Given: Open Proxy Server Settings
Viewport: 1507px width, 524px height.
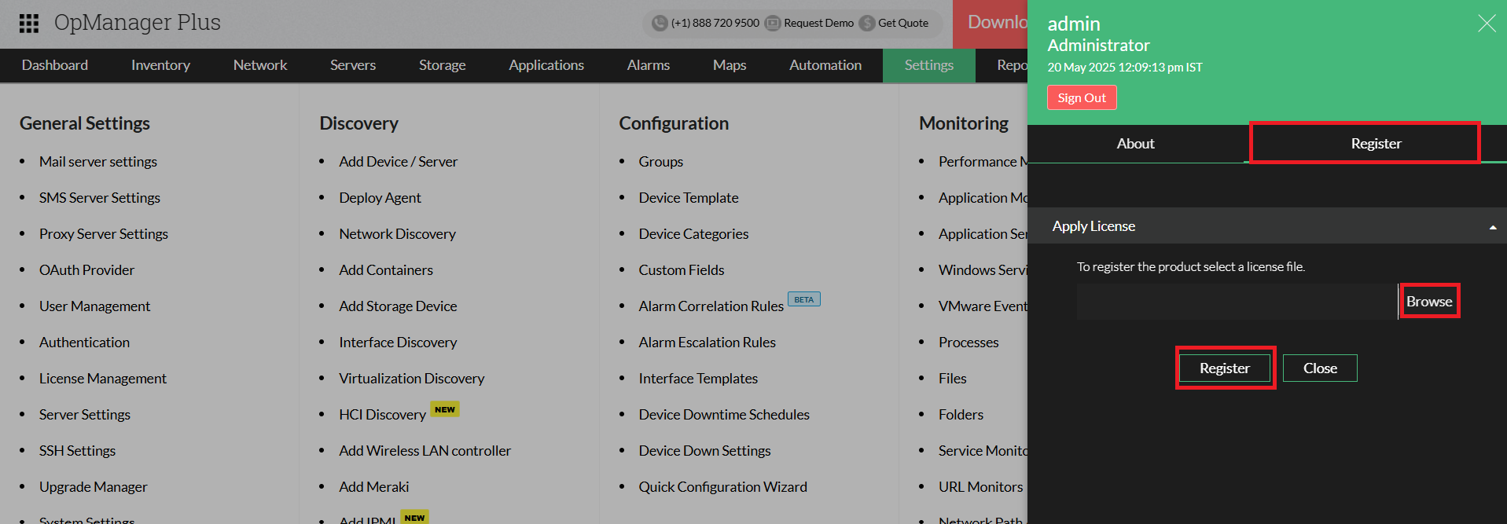Looking at the screenshot, I should [104, 234].
